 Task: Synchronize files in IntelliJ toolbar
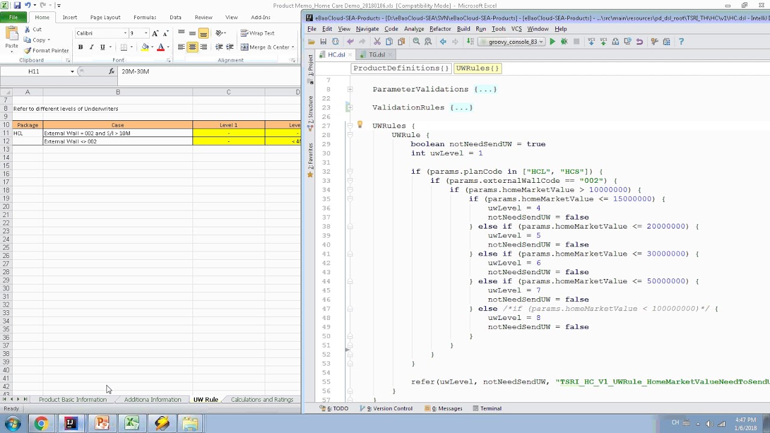tap(335, 41)
